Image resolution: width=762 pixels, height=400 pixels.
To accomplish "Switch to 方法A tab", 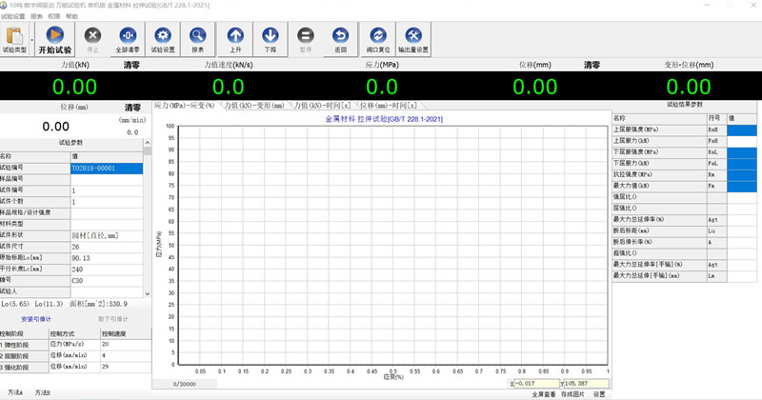I will pyautogui.click(x=15, y=392).
